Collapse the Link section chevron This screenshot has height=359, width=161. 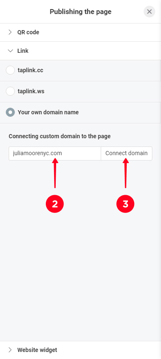(x=10, y=51)
